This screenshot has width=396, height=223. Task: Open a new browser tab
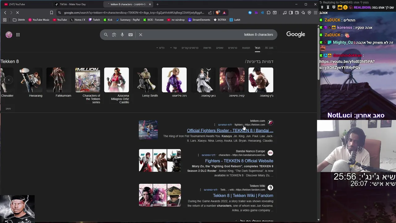click(157, 4)
